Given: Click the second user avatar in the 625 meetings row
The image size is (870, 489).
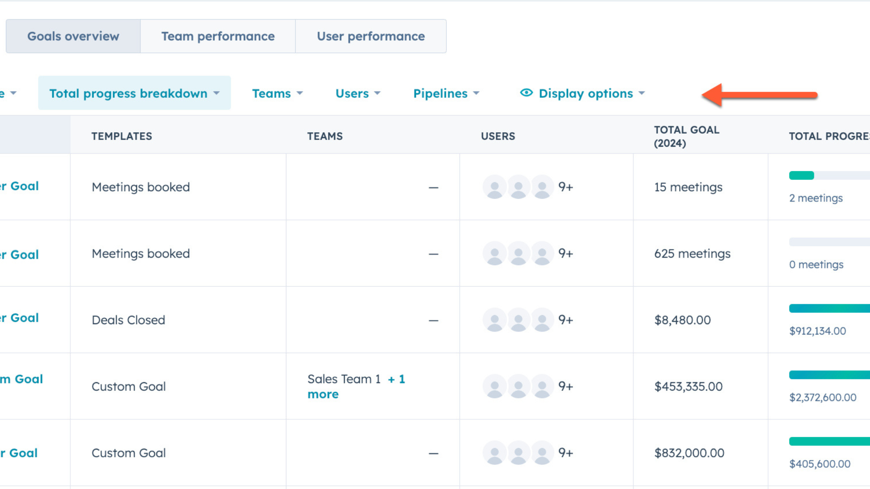Looking at the screenshot, I should click(x=518, y=254).
